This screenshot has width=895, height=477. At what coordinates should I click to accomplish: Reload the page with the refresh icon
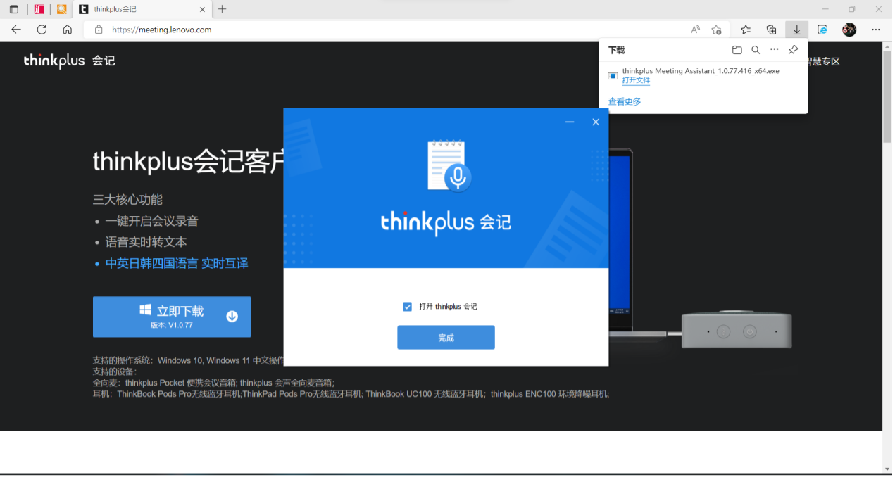tap(42, 30)
